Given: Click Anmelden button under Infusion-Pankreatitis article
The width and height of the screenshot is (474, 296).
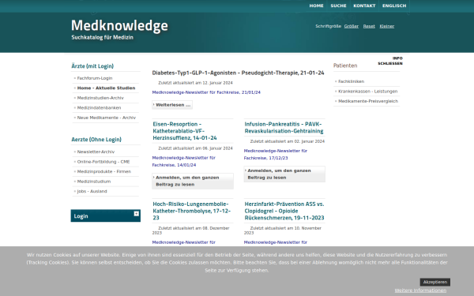Looking at the screenshot, I should tap(284, 174).
